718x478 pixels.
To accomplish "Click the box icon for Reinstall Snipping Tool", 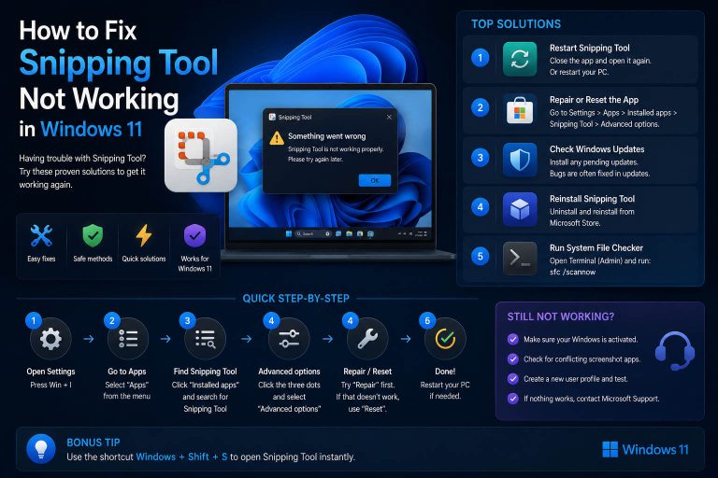I will point(520,209).
